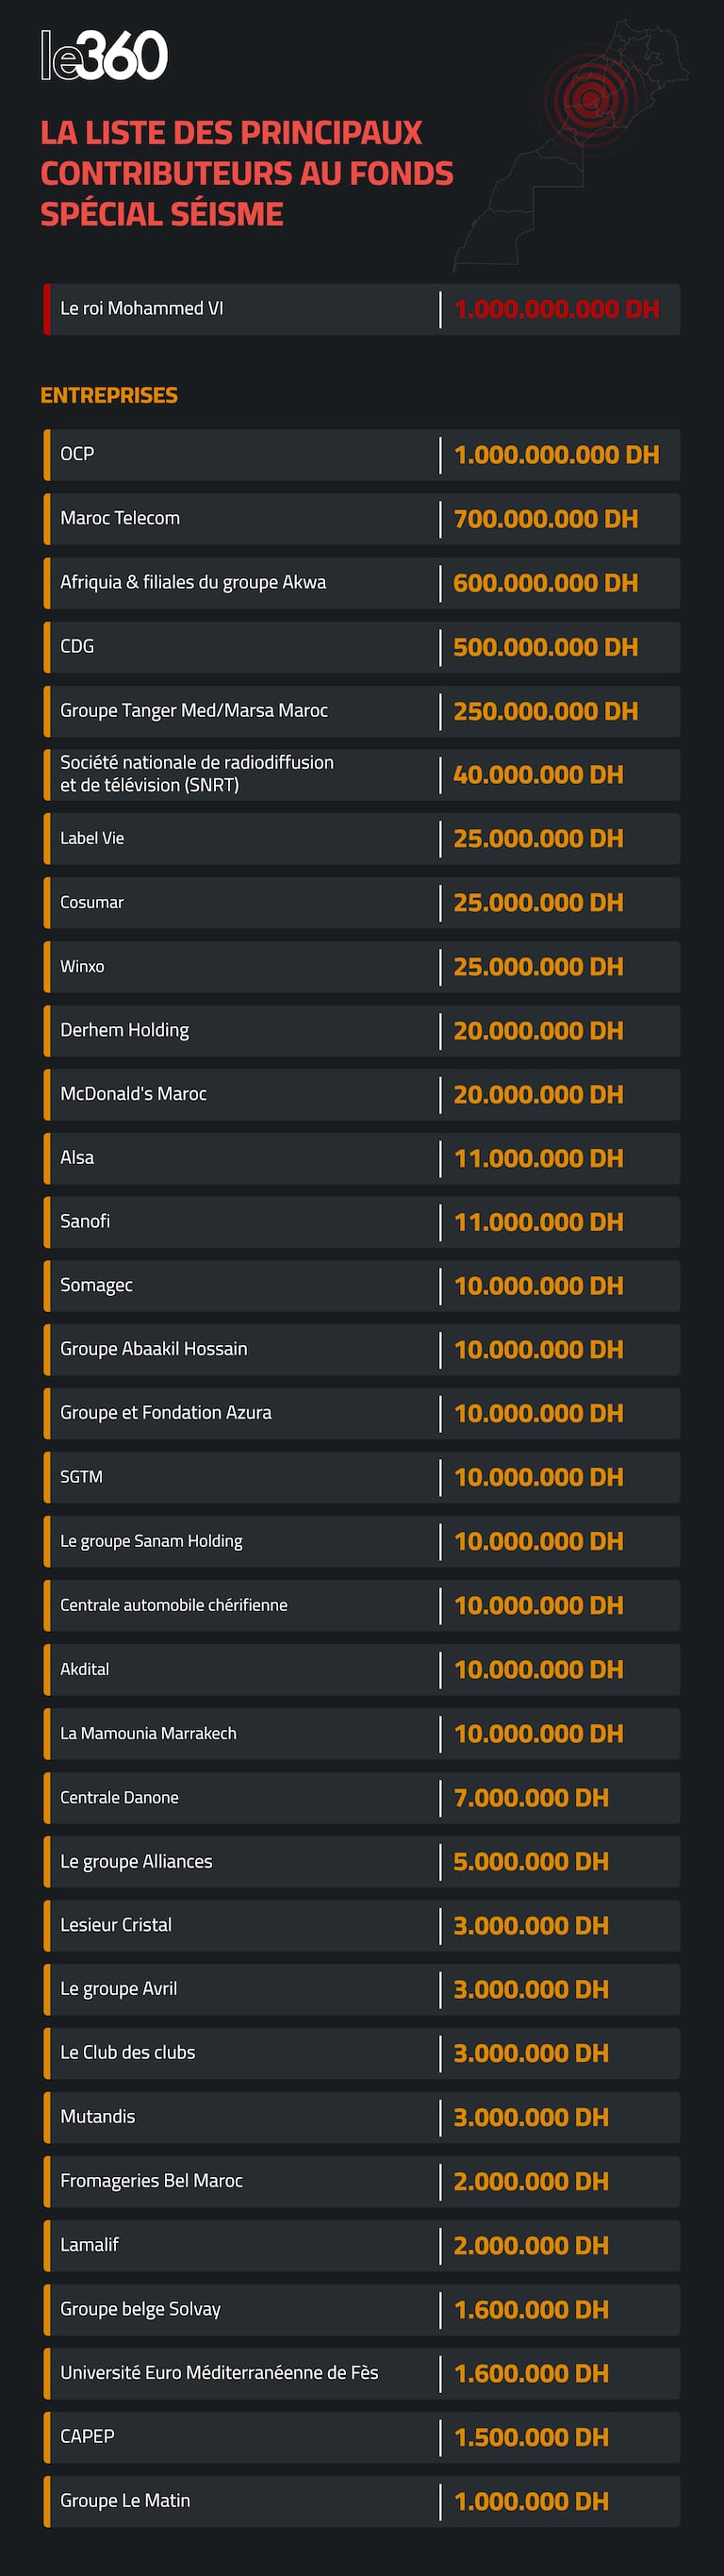724x2576 pixels.
Task: Click the SNRT 40.000.000 DH amount
Action: pyautogui.click(x=538, y=775)
